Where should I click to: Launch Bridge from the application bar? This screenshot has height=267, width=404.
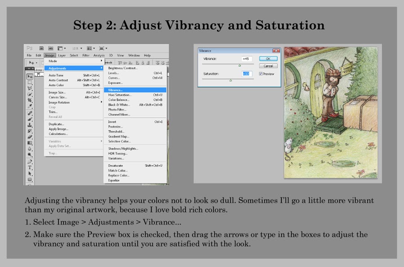click(x=41, y=48)
